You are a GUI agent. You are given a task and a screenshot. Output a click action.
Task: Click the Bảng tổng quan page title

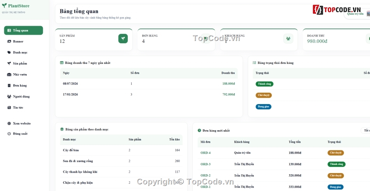click(79, 11)
